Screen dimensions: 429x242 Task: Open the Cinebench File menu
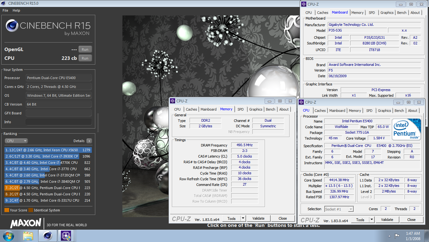pyautogui.click(x=5, y=10)
